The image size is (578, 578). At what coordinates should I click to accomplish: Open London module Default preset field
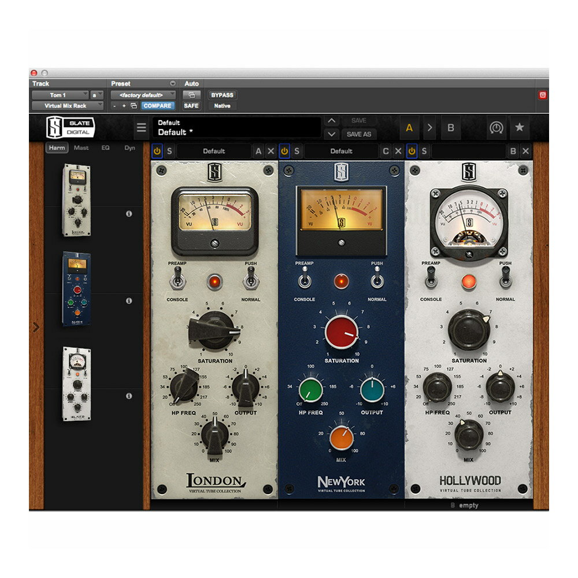tap(214, 151)
